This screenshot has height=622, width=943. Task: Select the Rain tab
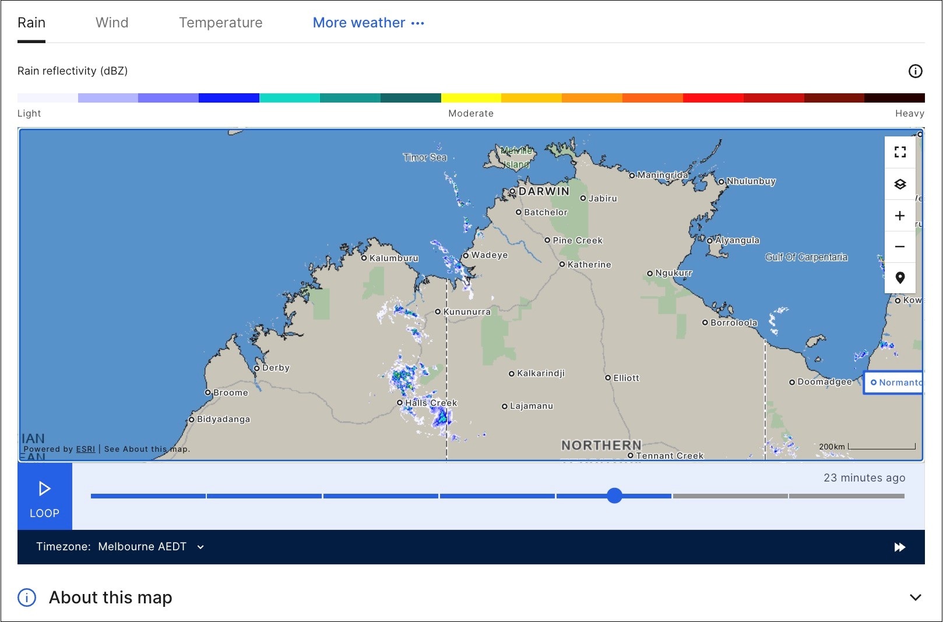pos(31,23)
